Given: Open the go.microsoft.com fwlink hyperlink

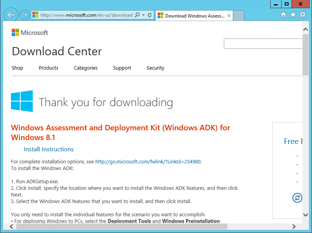Looking at the screenshot, I should [x=148, y=161].
